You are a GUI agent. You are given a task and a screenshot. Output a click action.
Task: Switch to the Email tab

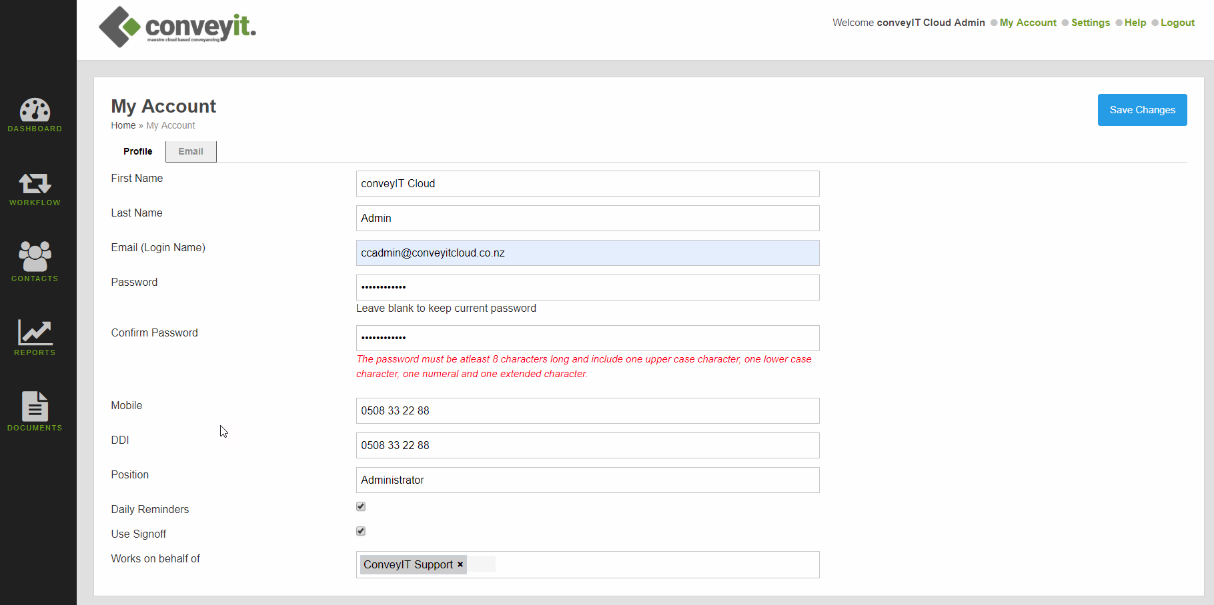pyautogui.click(x=191, y=151)
